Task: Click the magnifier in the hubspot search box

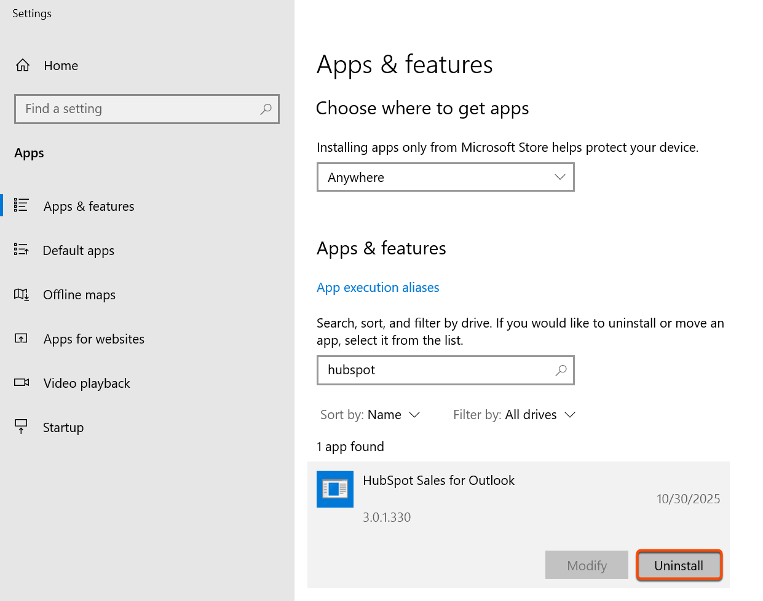Action: pyautogui.click(x=560, y=370)
